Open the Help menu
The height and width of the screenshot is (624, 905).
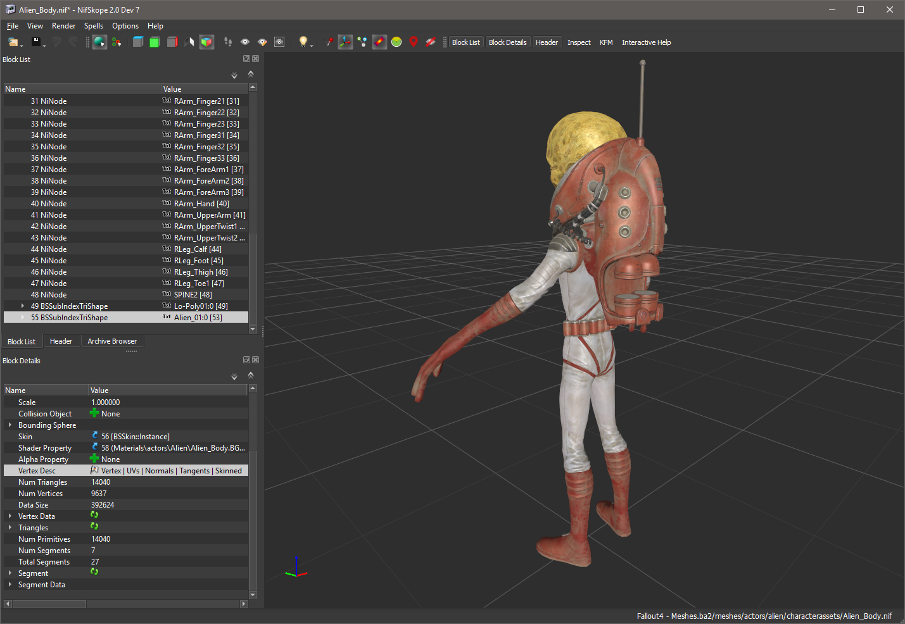(155, 26)
